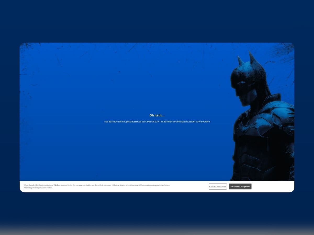Click the cookie consent notice text

click(97, 186)
